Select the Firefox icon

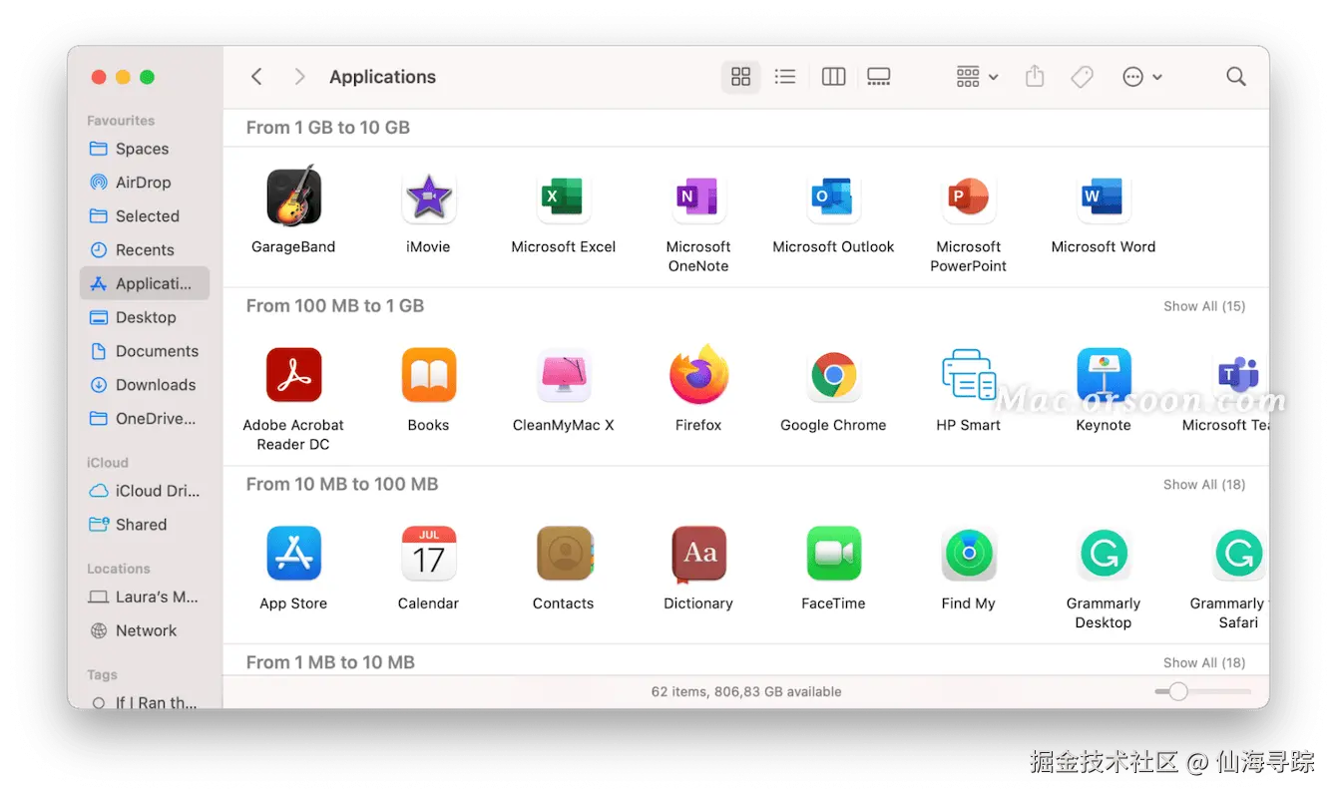tap(698, 375)
